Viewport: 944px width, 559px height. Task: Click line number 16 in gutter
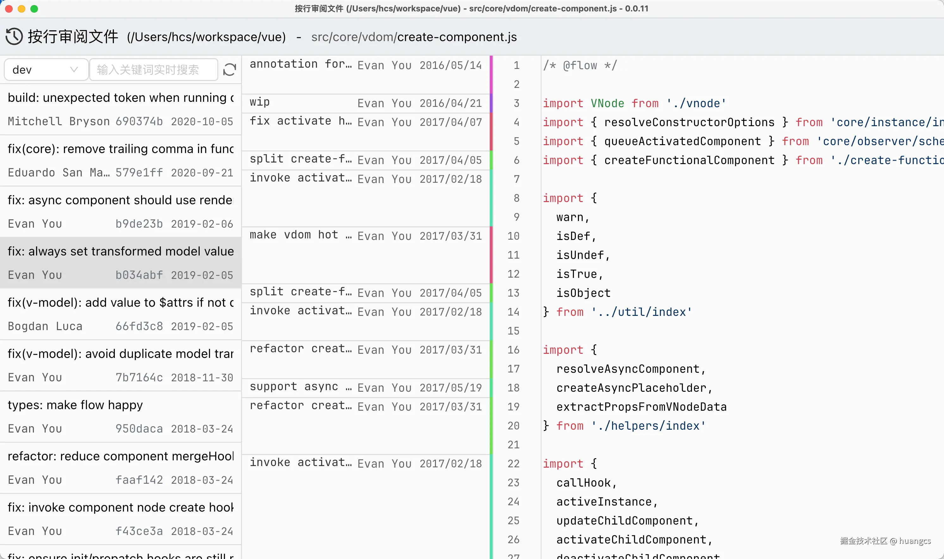point(513,350)
